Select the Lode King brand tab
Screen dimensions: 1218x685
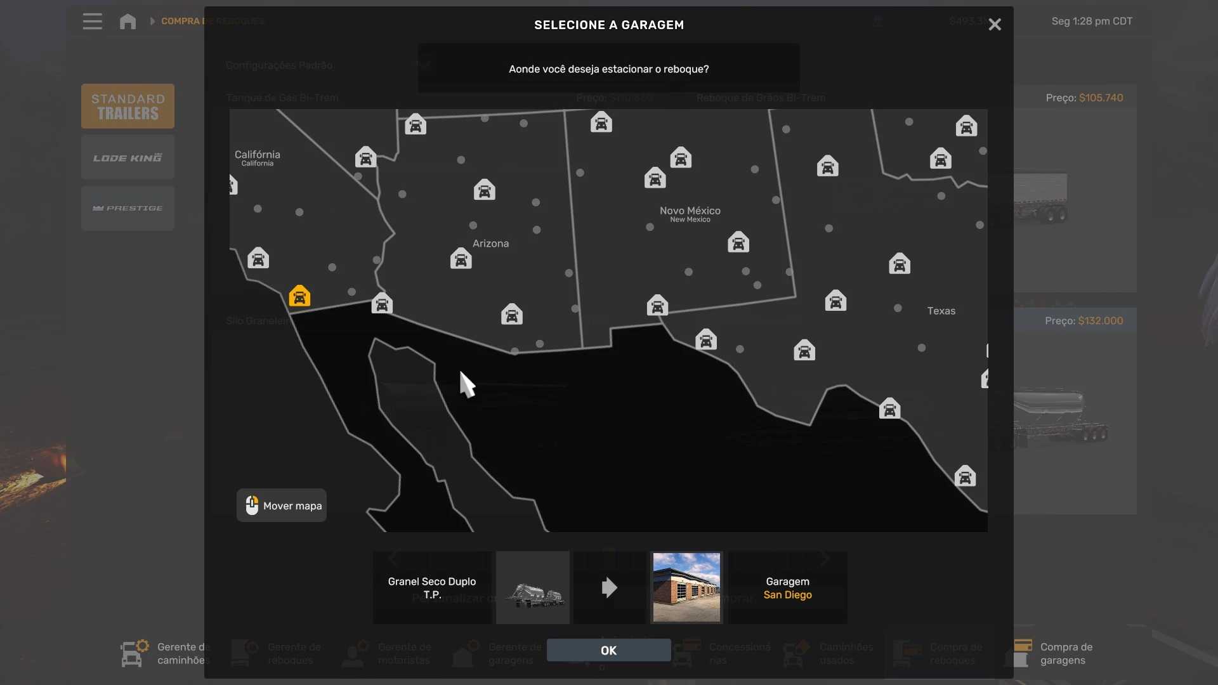point(128,157)
